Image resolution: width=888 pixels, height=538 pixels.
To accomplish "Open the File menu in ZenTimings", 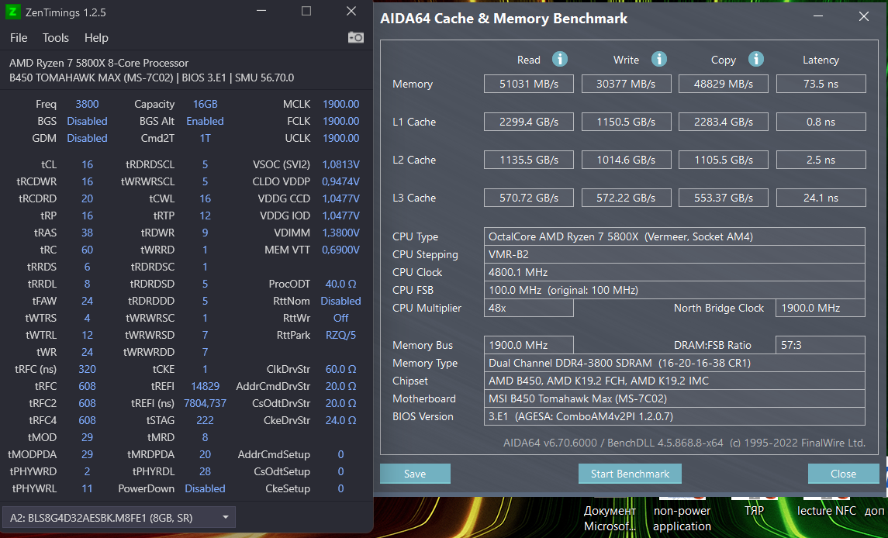I will click(x=19, y=38).
